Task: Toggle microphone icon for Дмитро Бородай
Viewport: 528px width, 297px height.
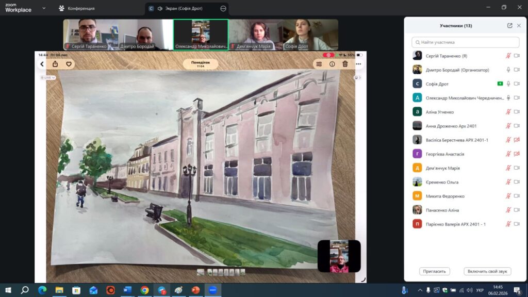Action: tap(508, 70)
